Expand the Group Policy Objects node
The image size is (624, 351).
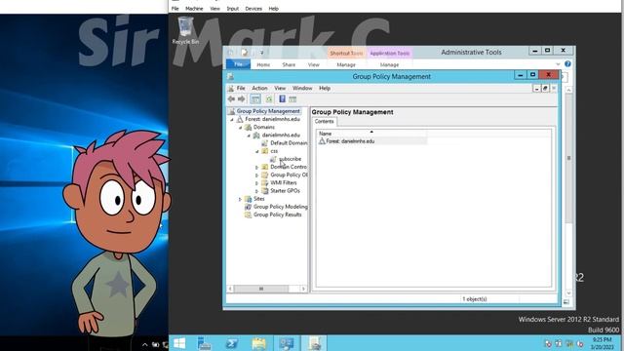click(257, 175)
